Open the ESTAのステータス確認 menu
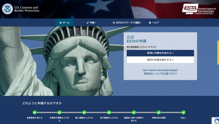Viewport: 219px width, 124px height. [x=127, y=23]
